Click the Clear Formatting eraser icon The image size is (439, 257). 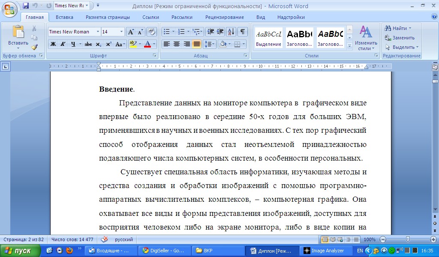pos(151,32)
